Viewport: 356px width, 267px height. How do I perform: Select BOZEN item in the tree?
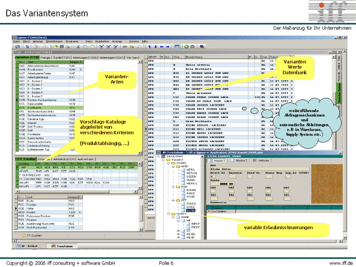tap(191, 177)
